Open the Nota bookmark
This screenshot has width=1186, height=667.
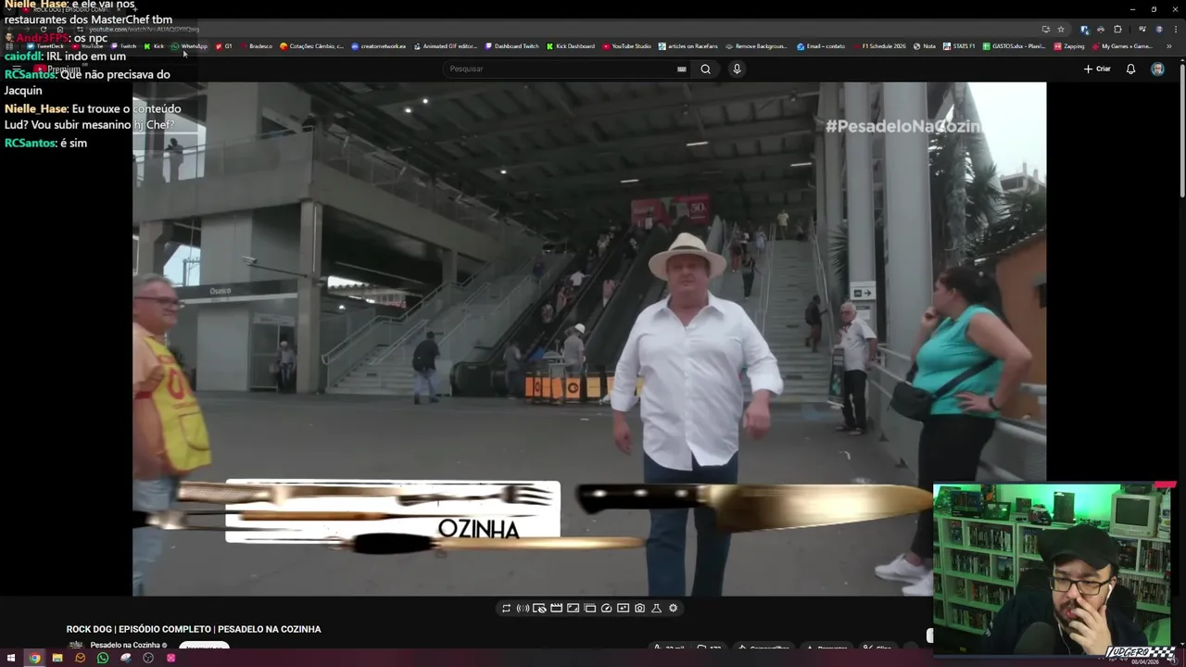click(925, 46)
